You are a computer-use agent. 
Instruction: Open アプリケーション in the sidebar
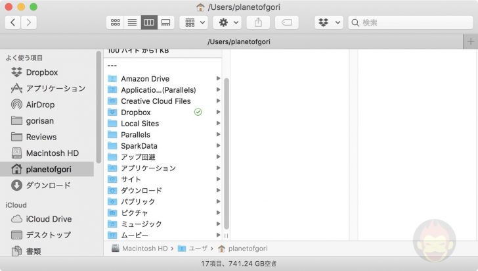(48, 89)
